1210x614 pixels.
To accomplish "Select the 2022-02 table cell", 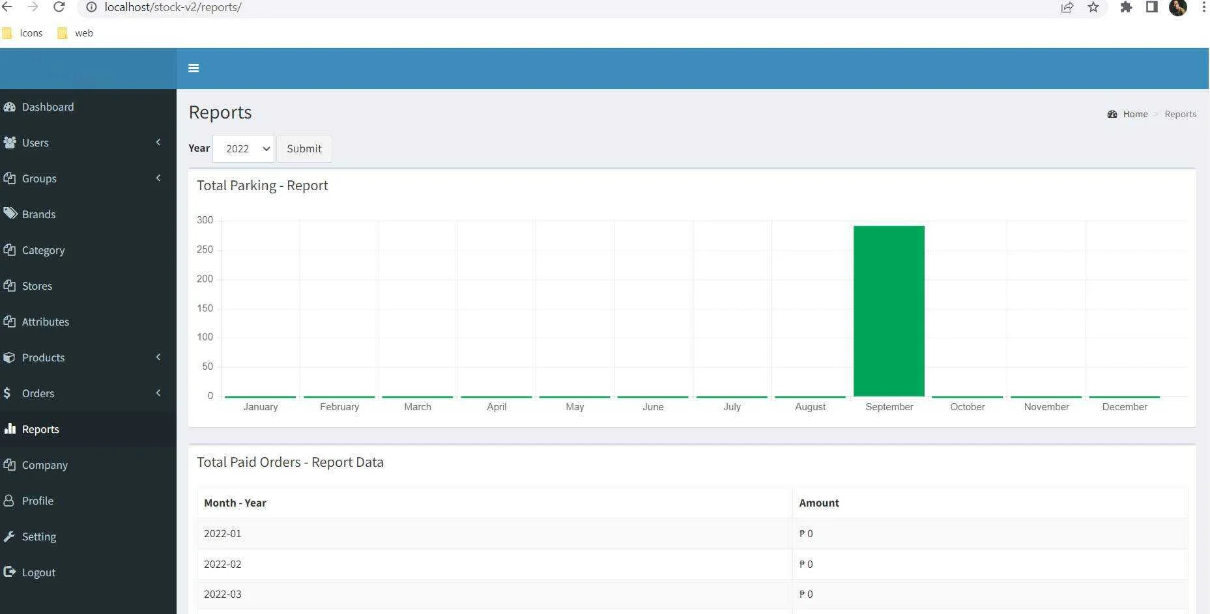I will [x=495, y=564].
